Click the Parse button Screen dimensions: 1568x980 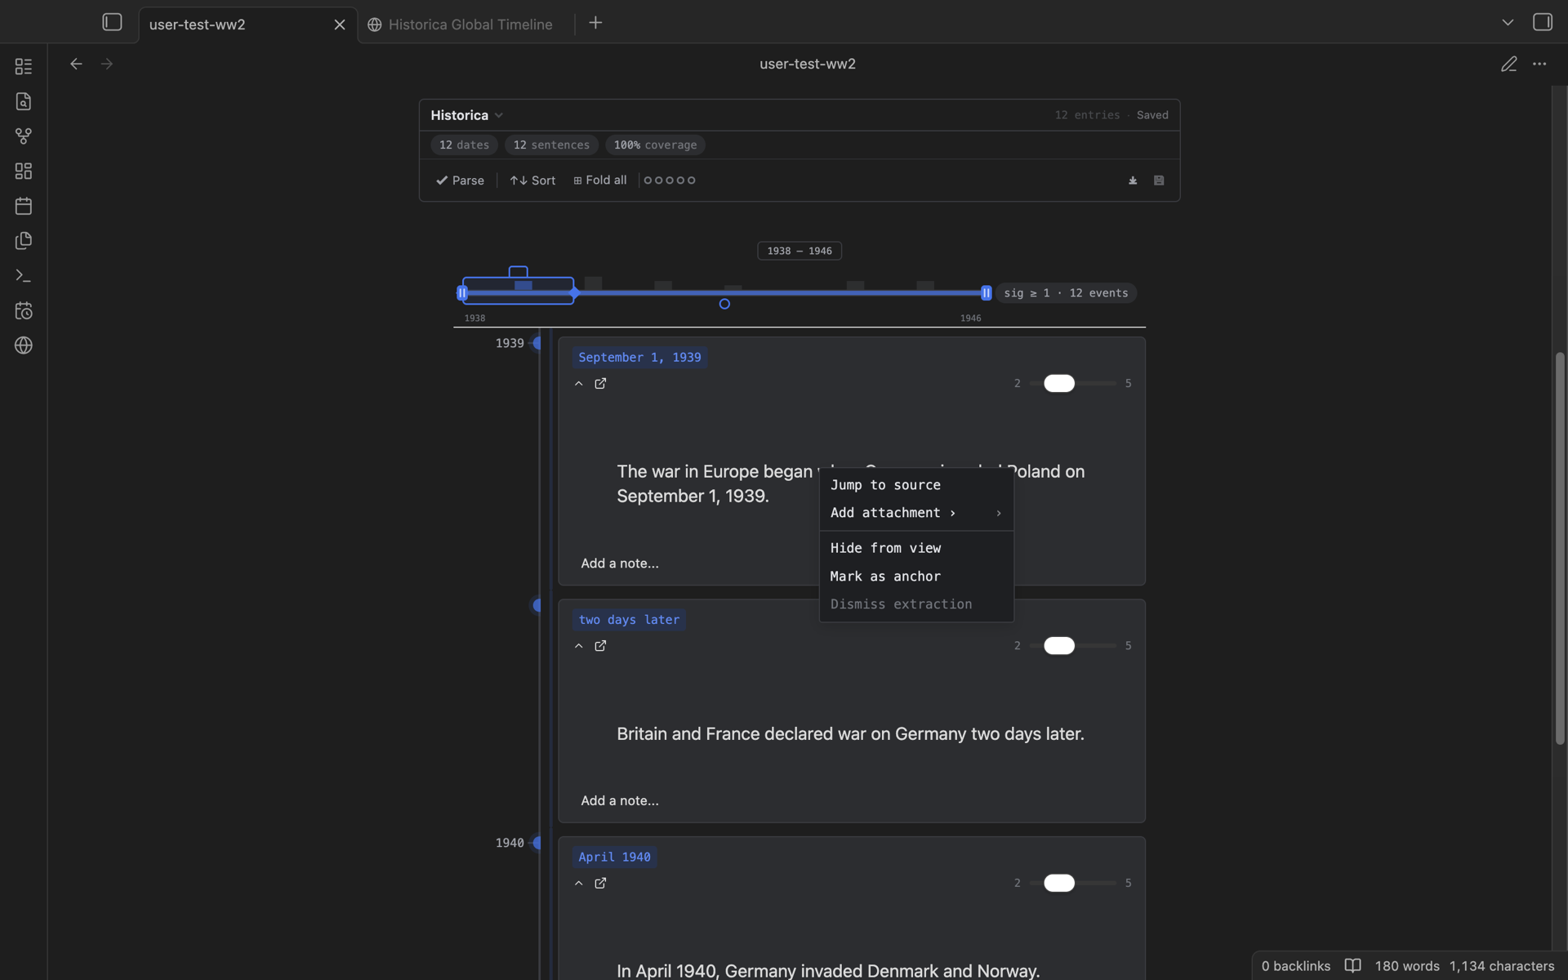point(460,180)
